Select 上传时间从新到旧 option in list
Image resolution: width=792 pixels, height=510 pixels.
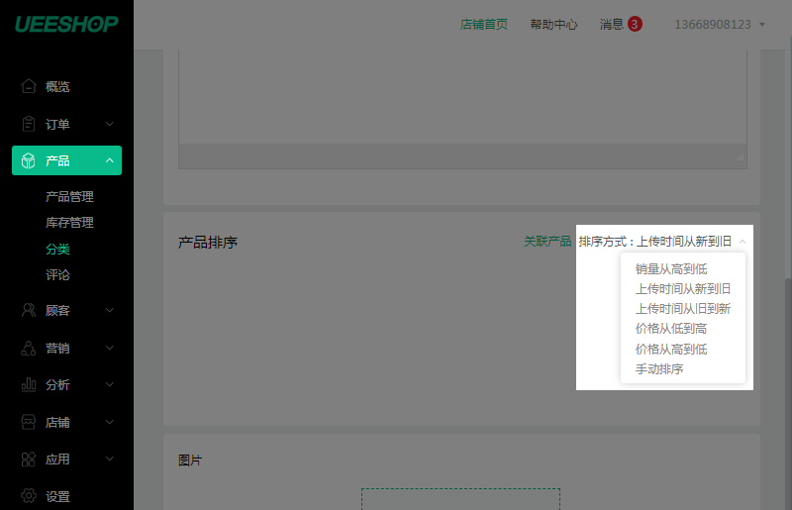pyautogui.click(x=683, y=288)
